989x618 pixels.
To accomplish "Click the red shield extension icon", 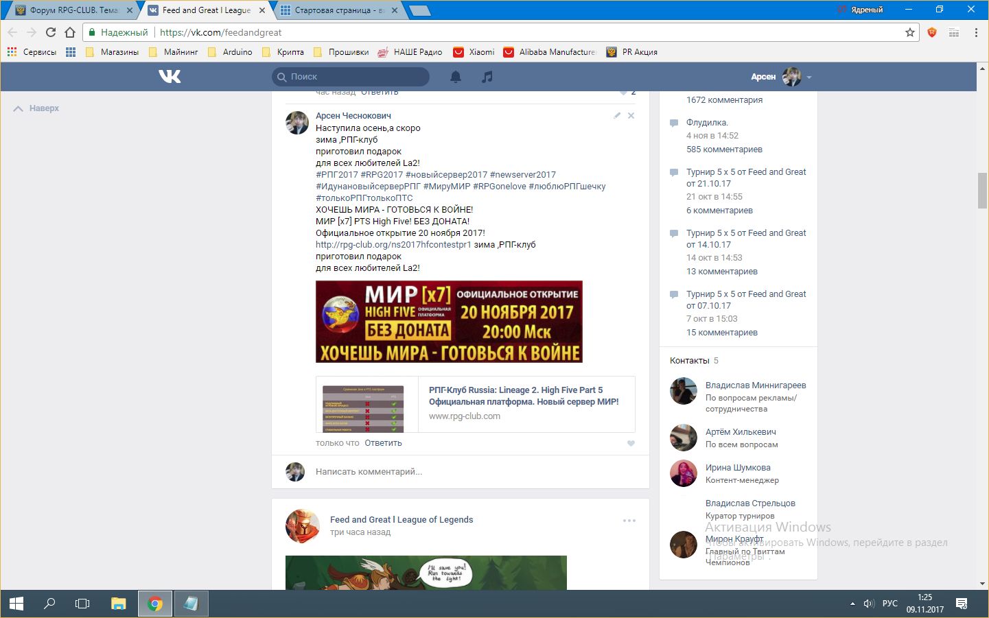I will pyautogui.click(x=932, y=32).
